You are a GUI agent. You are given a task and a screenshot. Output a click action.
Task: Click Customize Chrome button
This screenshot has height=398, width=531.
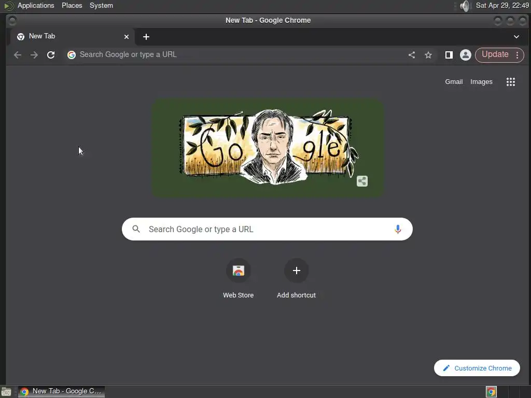477,368
